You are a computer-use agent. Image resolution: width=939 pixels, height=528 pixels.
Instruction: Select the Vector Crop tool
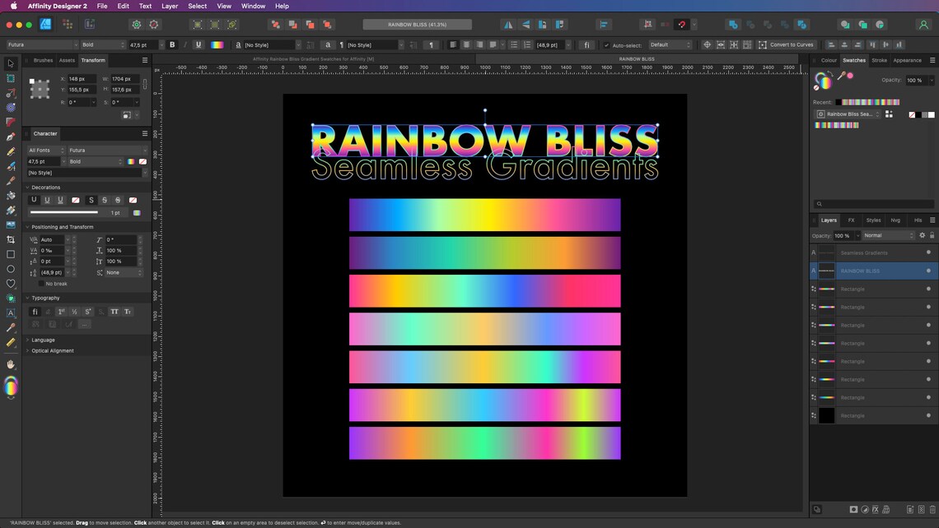11,239
